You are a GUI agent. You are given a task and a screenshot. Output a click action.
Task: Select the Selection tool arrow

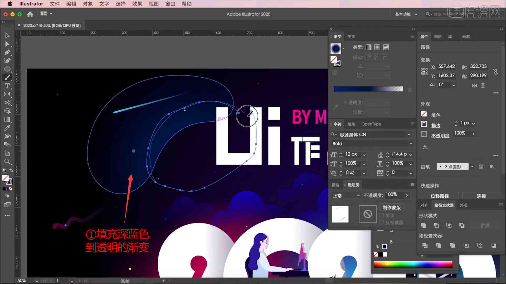click(x=7, y=36)
